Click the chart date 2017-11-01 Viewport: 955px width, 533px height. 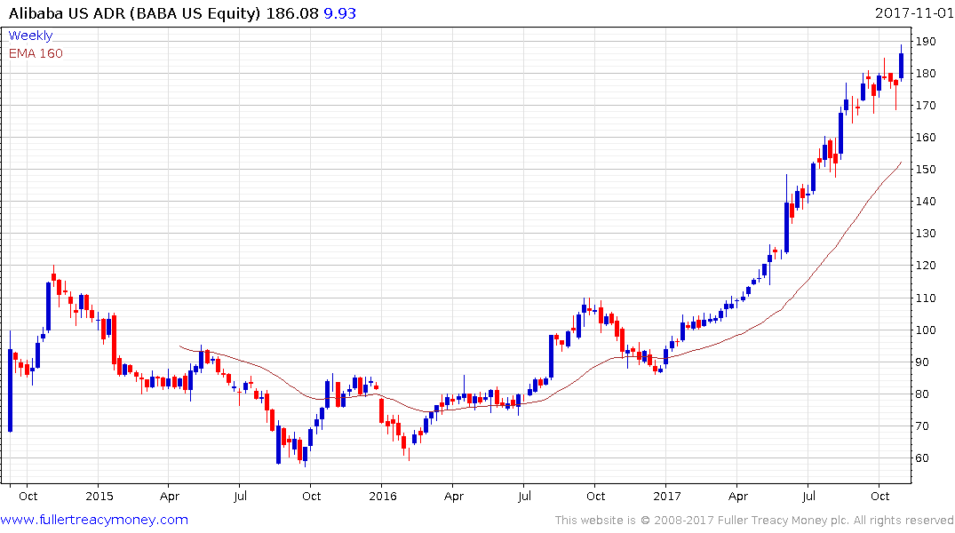[x=914, y=12]
